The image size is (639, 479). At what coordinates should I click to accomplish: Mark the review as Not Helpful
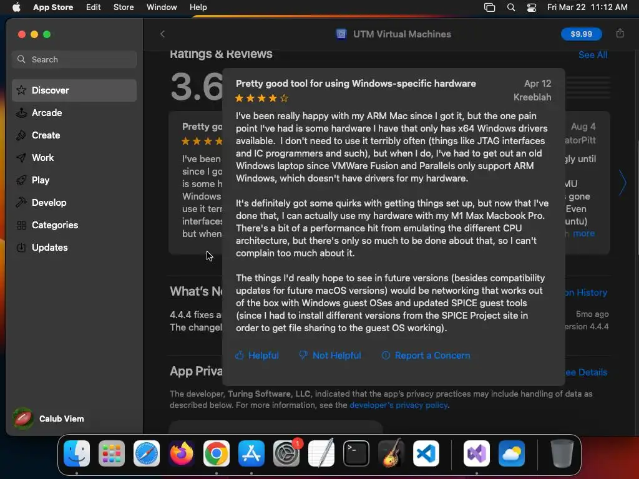pyautogui.click(x=330, y=355)
